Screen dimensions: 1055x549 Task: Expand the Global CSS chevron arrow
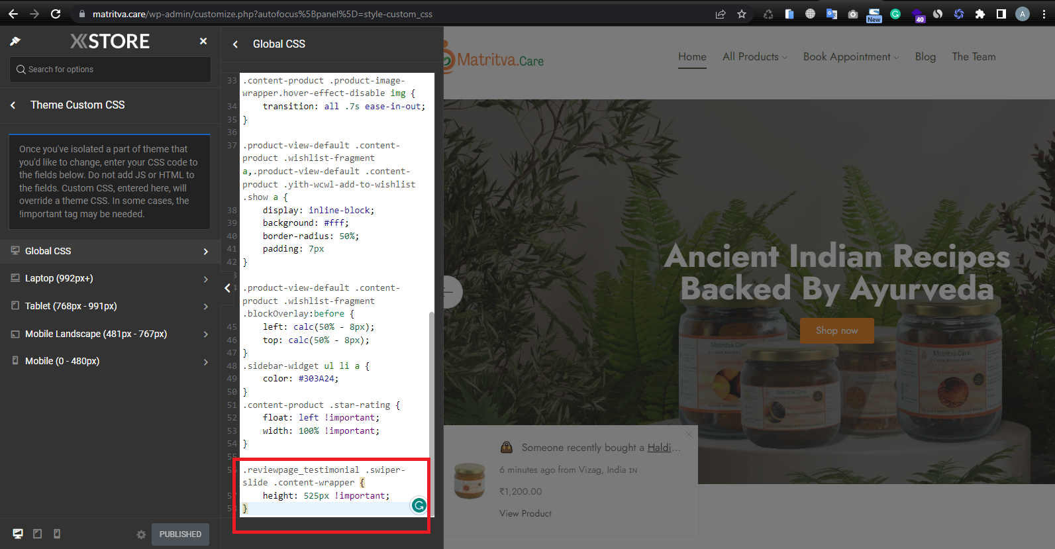click(x=206, y=252)
